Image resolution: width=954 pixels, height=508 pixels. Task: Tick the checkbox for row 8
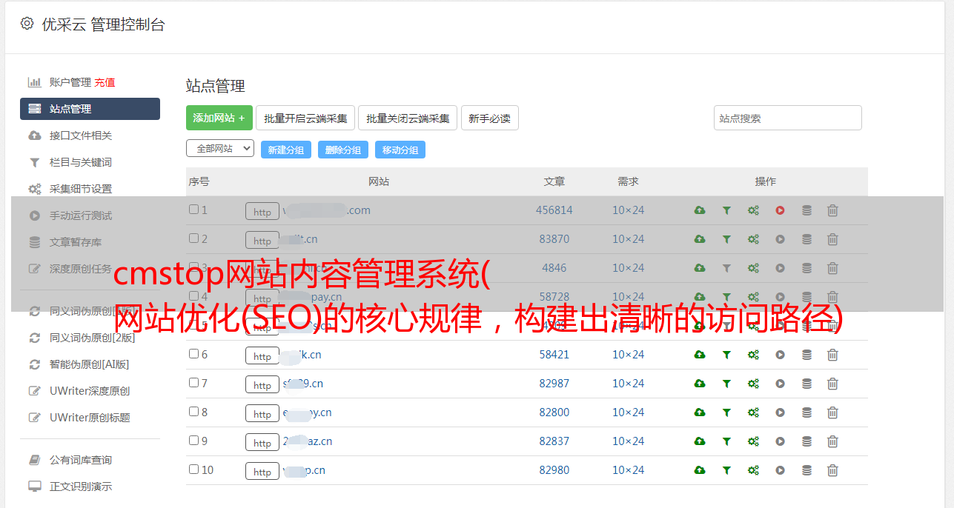pos(193,412)
